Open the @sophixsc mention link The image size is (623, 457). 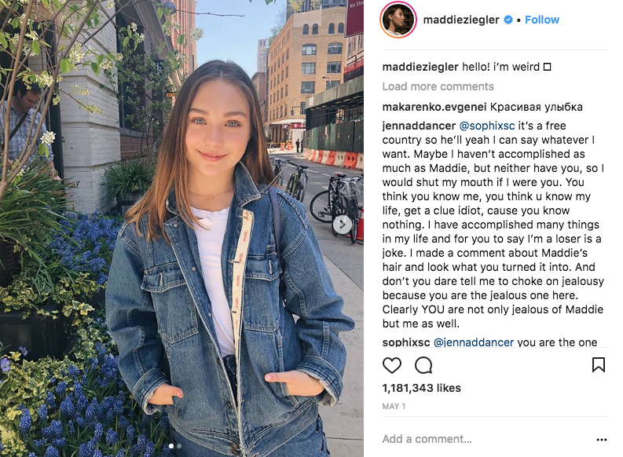pos(487,126)
